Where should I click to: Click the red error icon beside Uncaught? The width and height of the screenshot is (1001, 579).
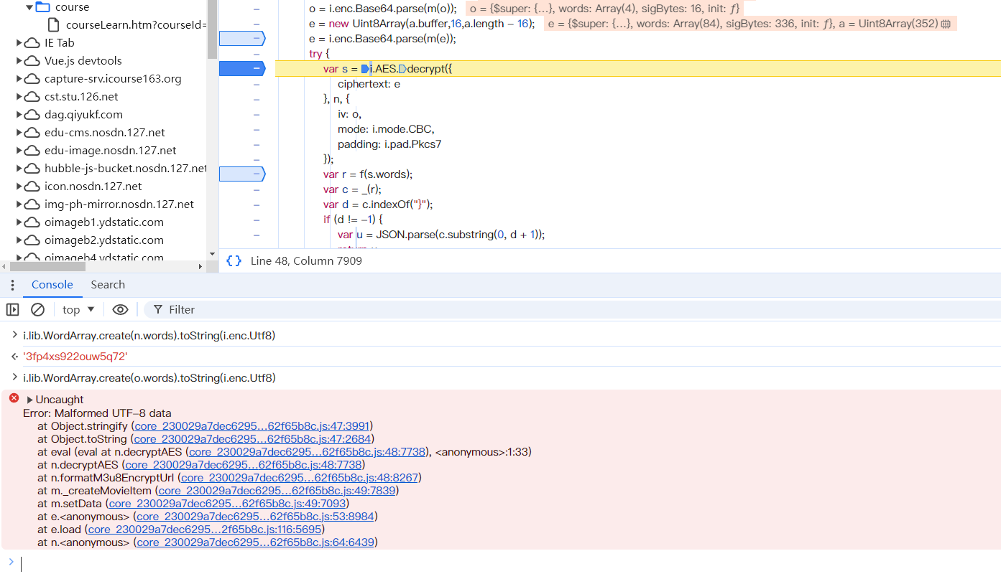click(14, 398)
